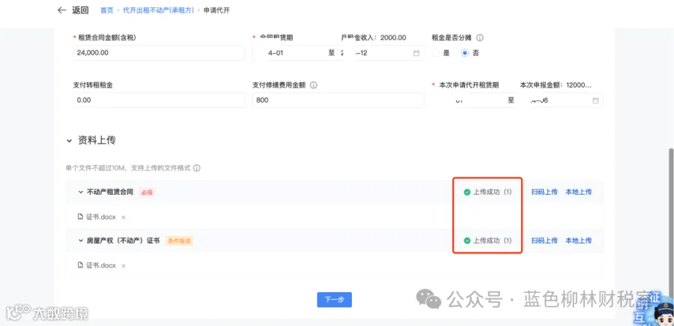Open calendar icon in 合同租赁期 date field

point(416,53)
